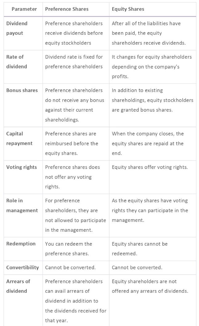Viewport: 199px width, 326px height.
Task: Click the Capital repayment row label
Action: click(x=19, y=139)
